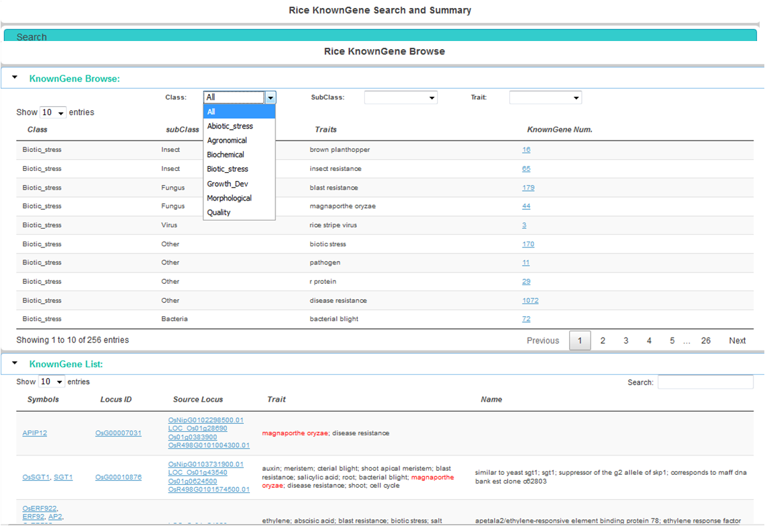Go to page 5 of browse table

pos(672,341)
